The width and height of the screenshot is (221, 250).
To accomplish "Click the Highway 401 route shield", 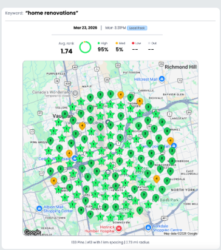I will (x=165, y=218).
